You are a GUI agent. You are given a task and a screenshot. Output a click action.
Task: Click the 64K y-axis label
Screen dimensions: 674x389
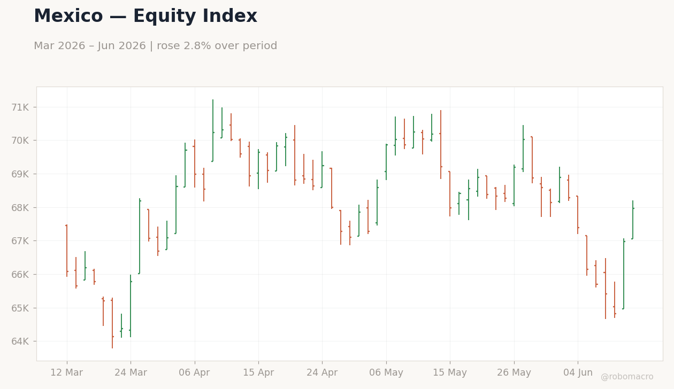20,341
